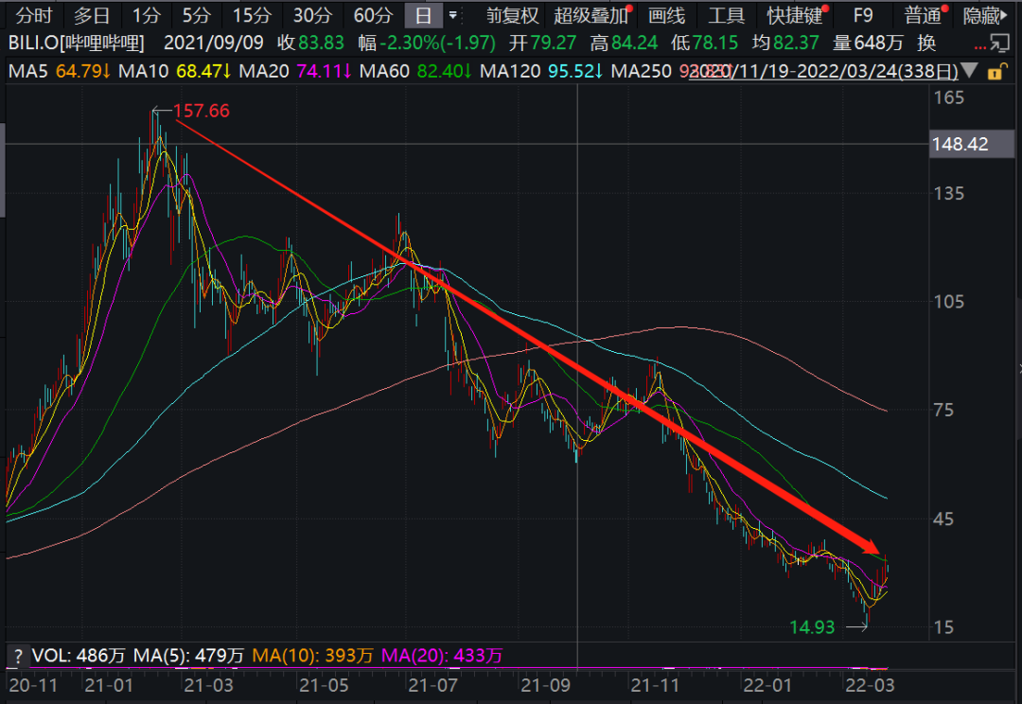Open the 超级叠加 overlay menu
Viewport: 1022px width, 704px height.
590,14
